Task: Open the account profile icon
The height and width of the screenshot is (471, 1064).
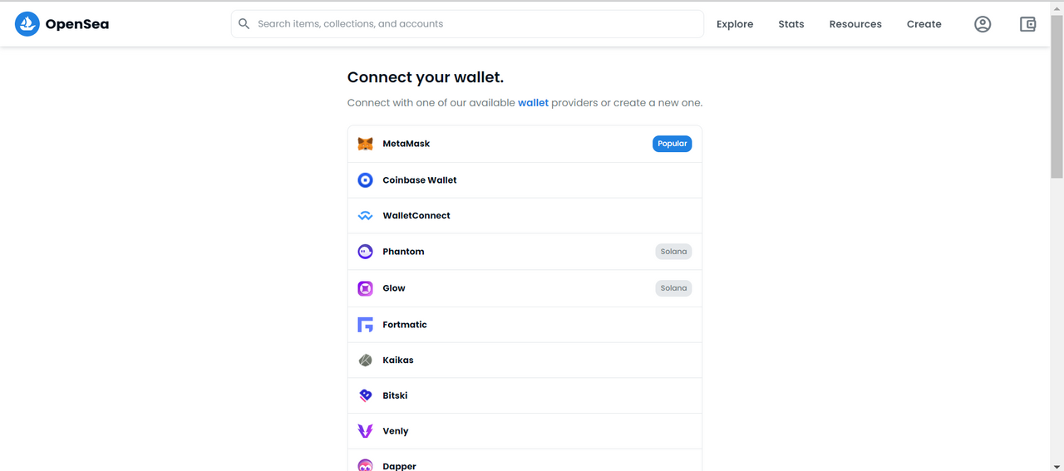Action: [x=983, y=24]
